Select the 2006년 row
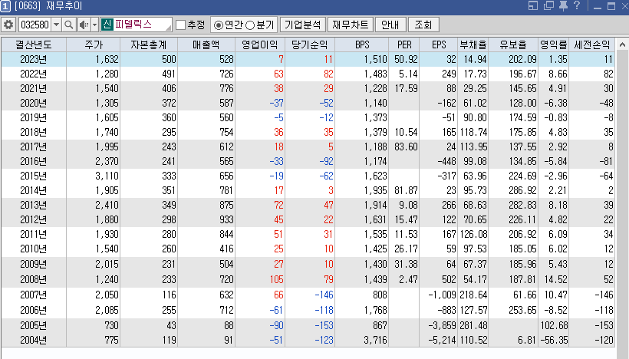Image resolution: width=629 pixels, height=359 pixels. (x=308, y=310)
